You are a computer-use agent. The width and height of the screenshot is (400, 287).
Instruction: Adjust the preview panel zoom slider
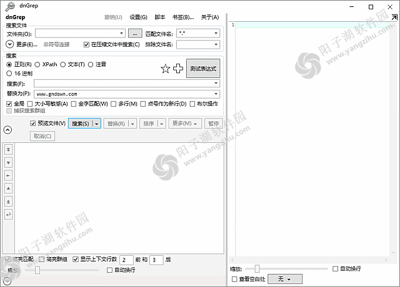(x=257, y=269)
